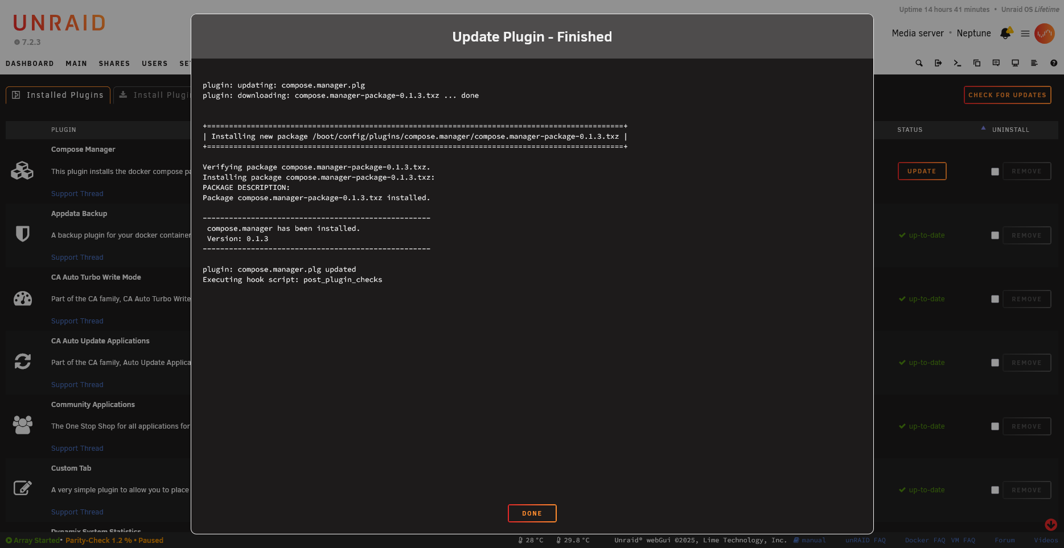This screenshot has width=1064, height=548.
Task: Open the DASHBOARD menu item
Action: (30, 63)
